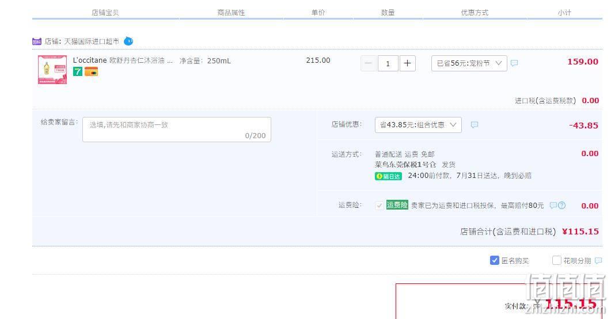Click the 菜鸟东莞保税1号仓 warehouse text

pyautogui.click(x=405, y=164)
